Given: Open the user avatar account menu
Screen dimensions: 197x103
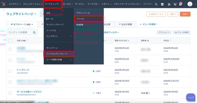Looking at the screenshot, I should coord(190,4).
